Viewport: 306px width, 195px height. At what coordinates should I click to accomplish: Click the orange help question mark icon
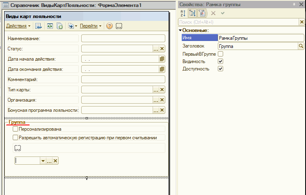pos(110,26)
